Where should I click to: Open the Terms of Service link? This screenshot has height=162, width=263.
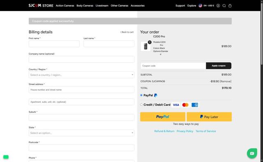(205, 131)
